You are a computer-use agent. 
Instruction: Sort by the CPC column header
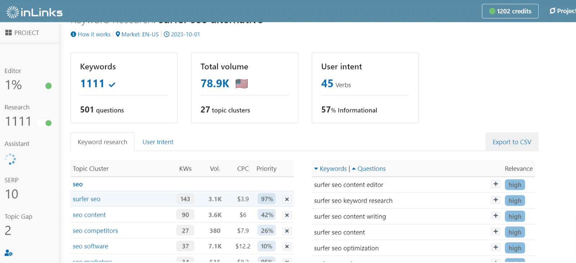coord(243,169)
